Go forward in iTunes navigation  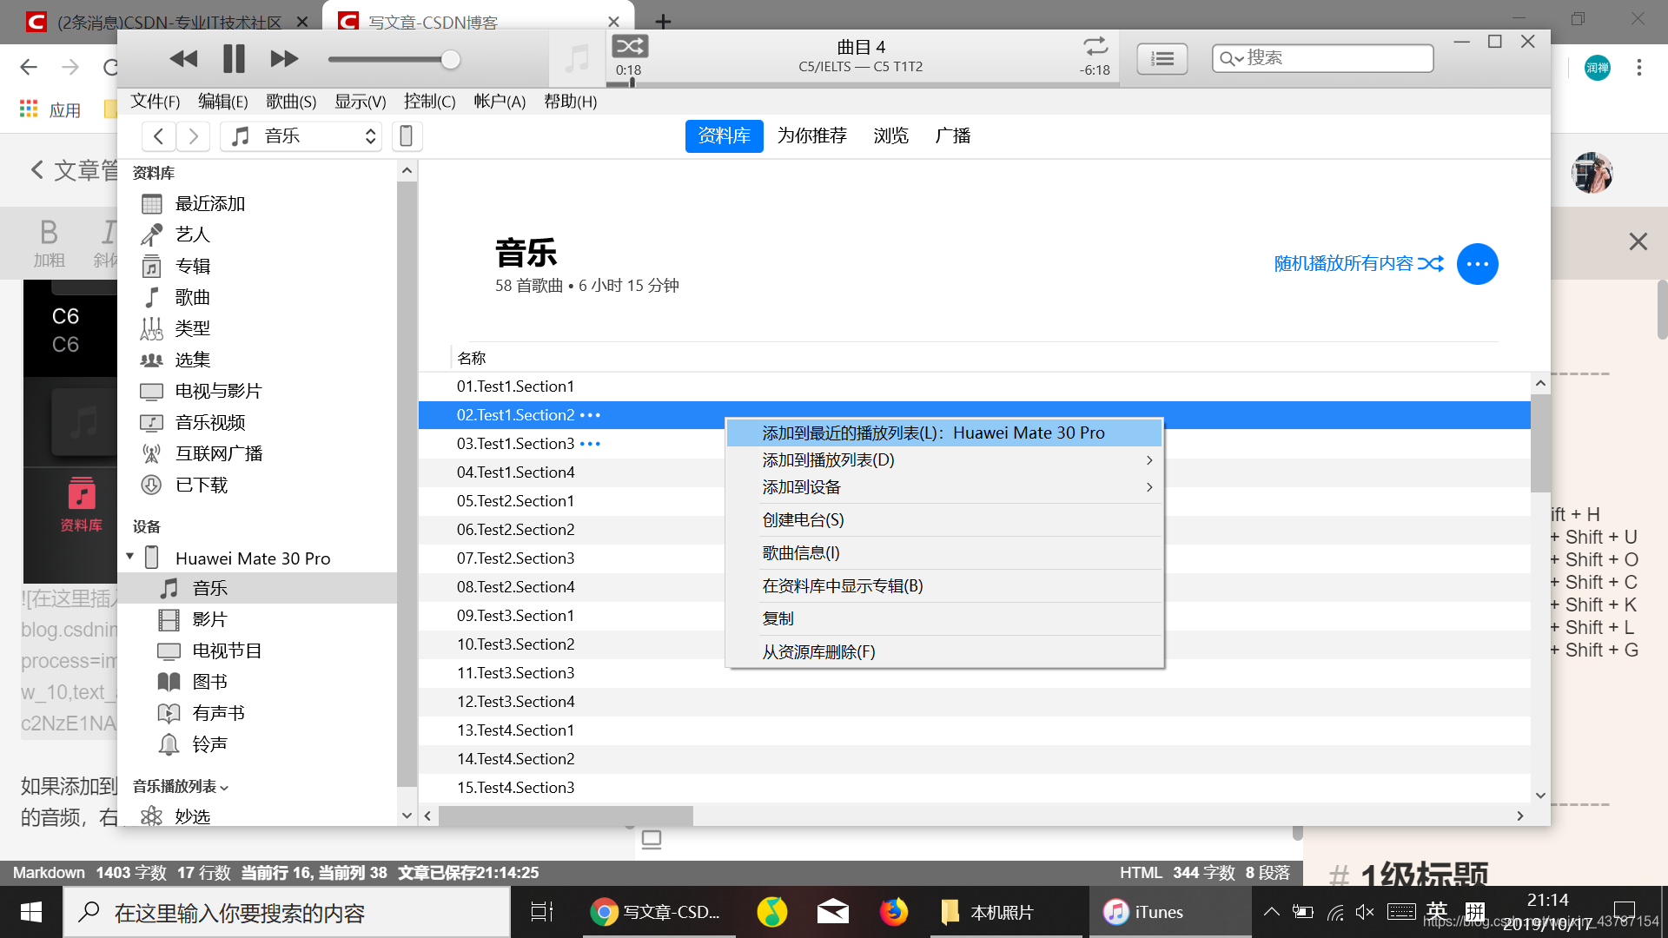(193, 136)
